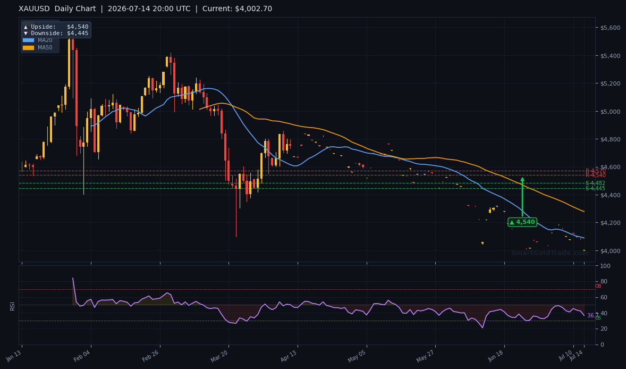The height and width of the screenshot is (369, 626).
Task: Click the green OS oversold label
Action: [598, 318]
